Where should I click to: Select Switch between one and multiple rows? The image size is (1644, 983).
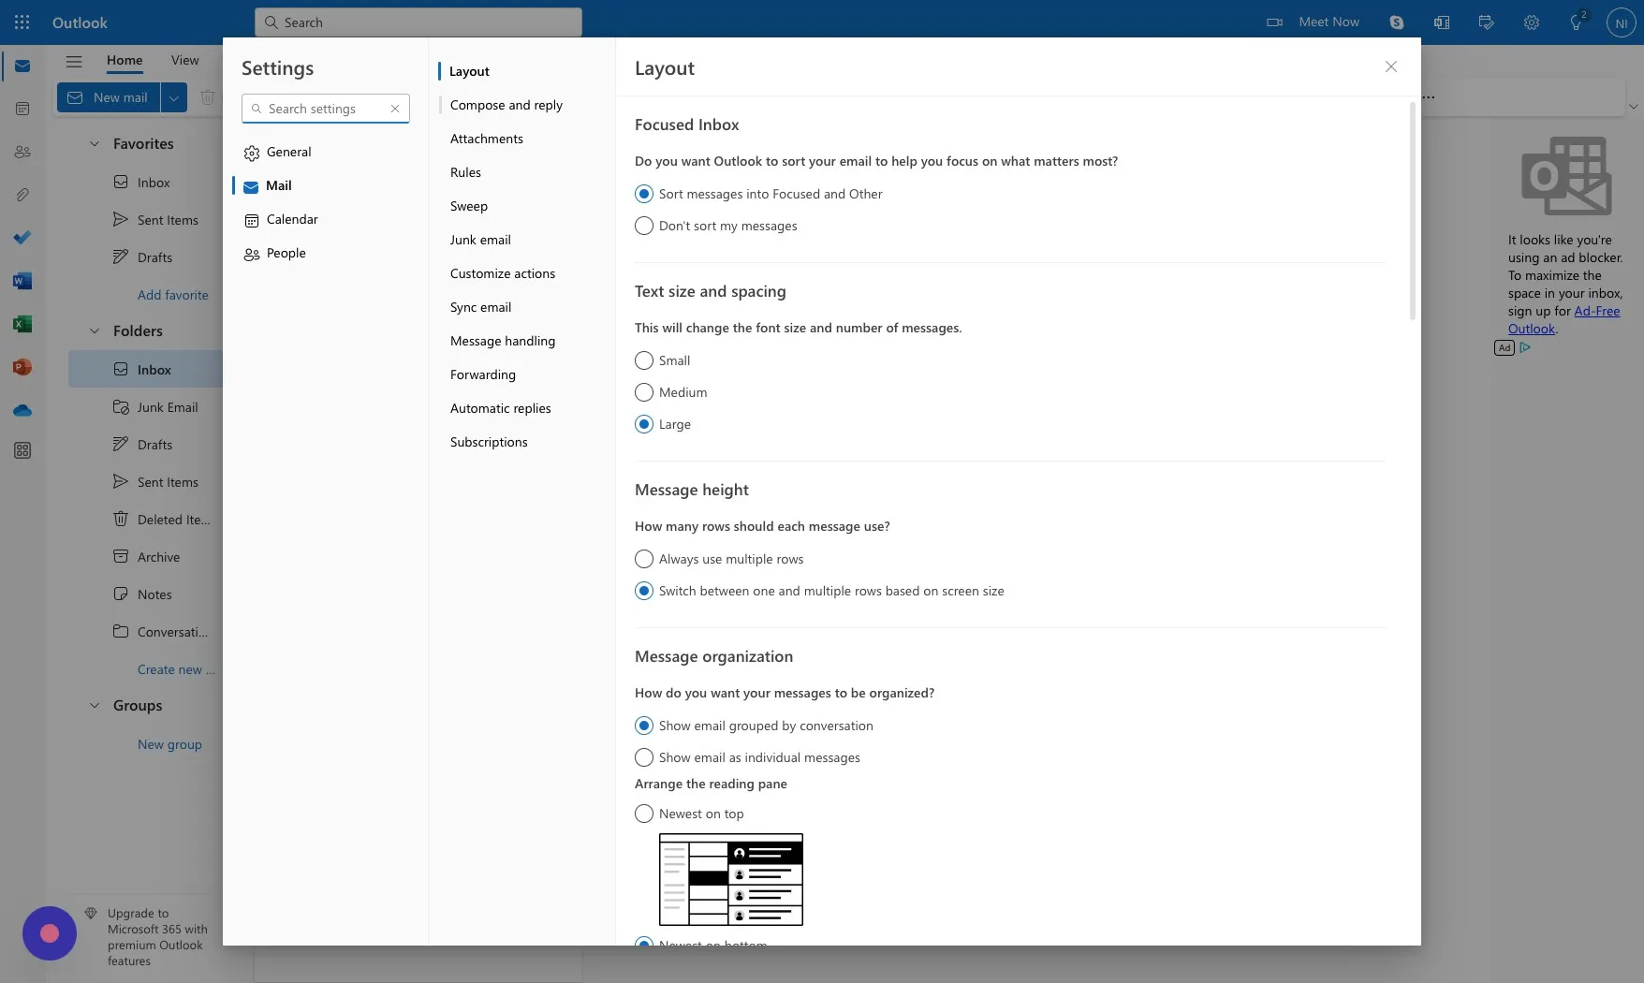pos(819,591)
